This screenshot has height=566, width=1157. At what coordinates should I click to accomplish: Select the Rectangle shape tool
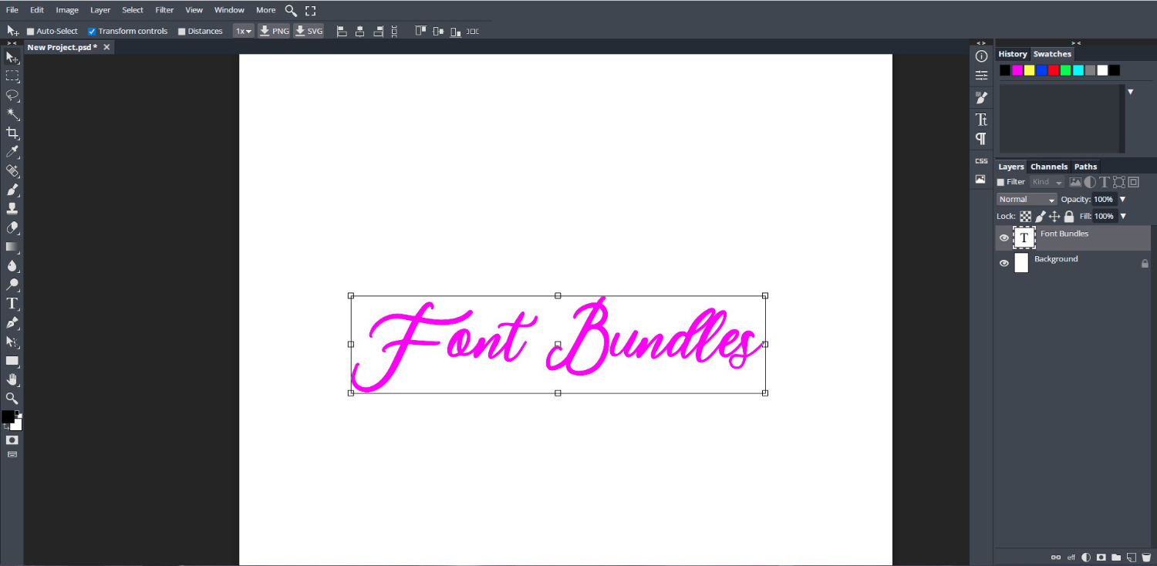pyautogui.click(x=12, y=360)
